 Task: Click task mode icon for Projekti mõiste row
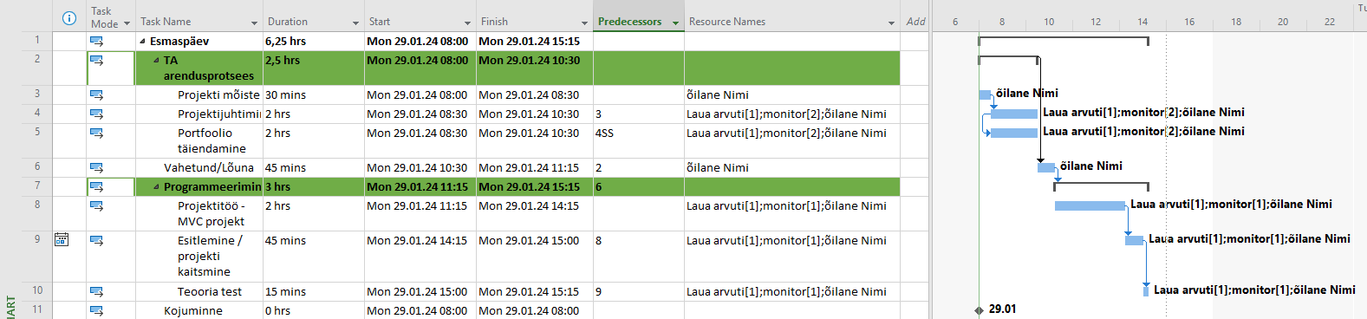(96, 94)
